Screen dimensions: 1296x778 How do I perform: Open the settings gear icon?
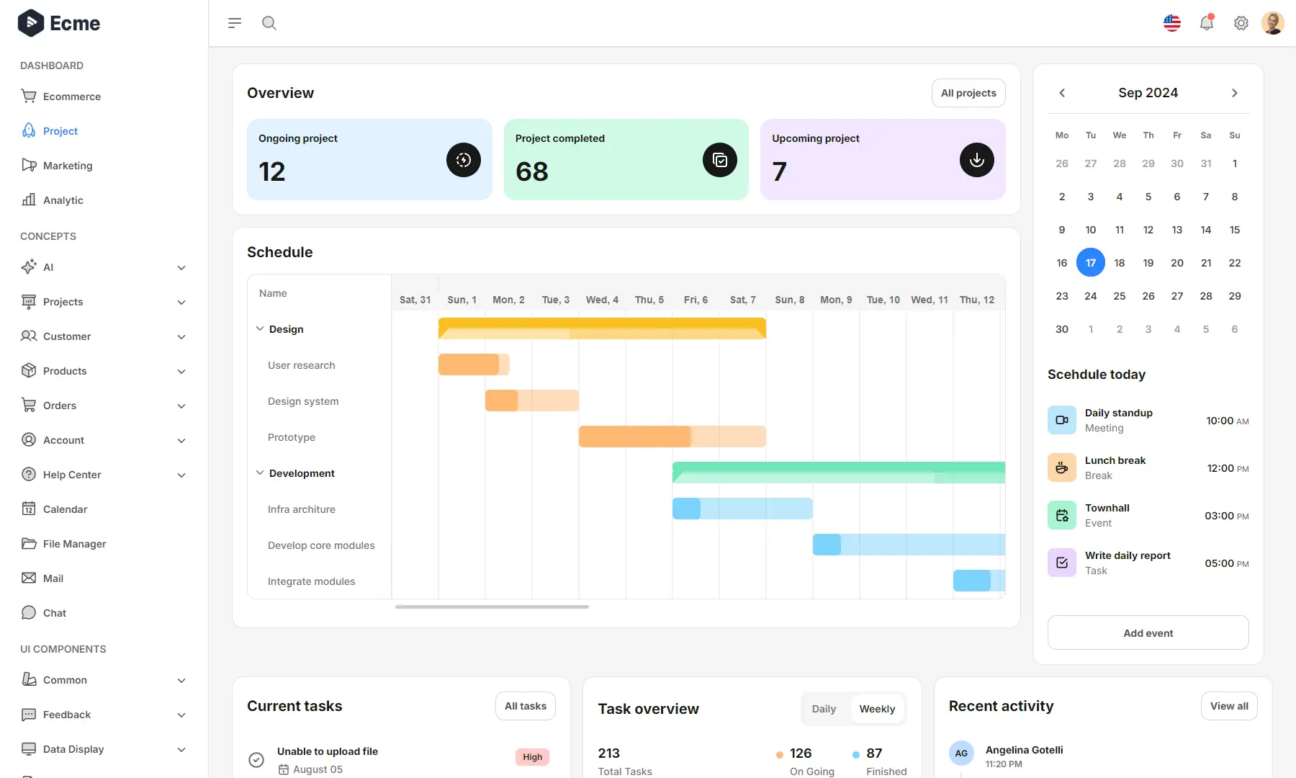click(x=1241, y=22)
